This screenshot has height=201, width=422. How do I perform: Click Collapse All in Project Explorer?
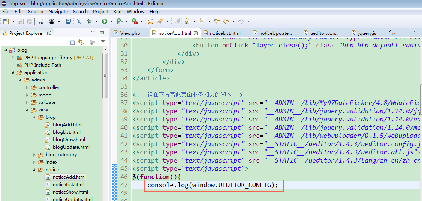click(x=72, y=42)
